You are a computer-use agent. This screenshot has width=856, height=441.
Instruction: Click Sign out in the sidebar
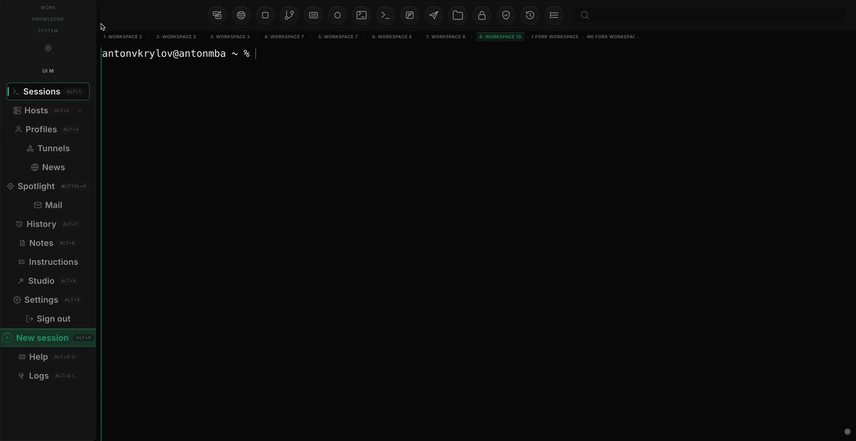coord(48,319)
